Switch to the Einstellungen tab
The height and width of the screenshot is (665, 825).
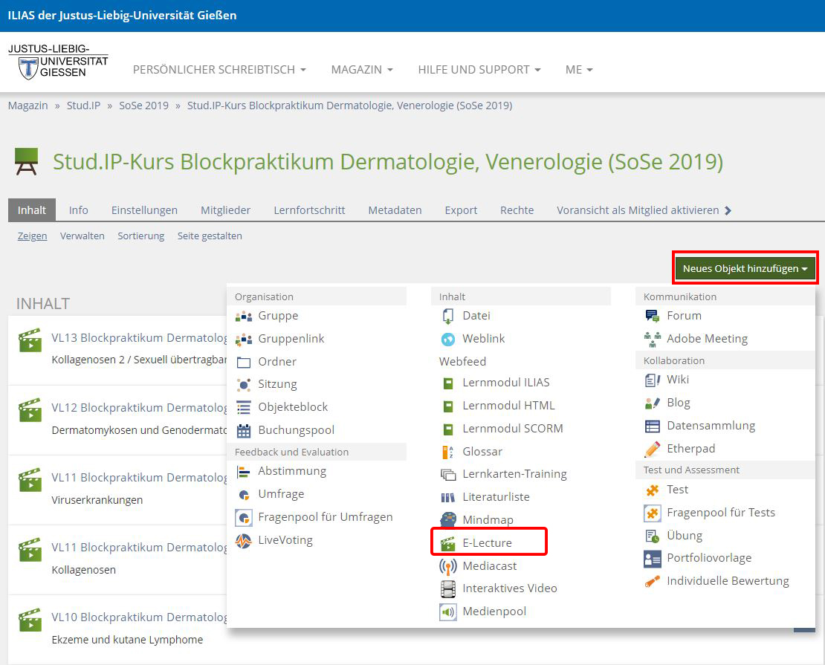tap(144, 210)
